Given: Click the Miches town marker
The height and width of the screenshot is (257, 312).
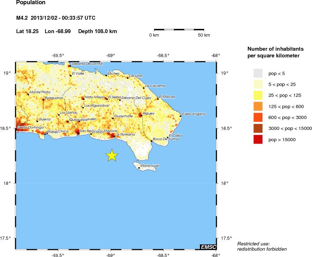Looking at the screenshot, I should point(106,75).
